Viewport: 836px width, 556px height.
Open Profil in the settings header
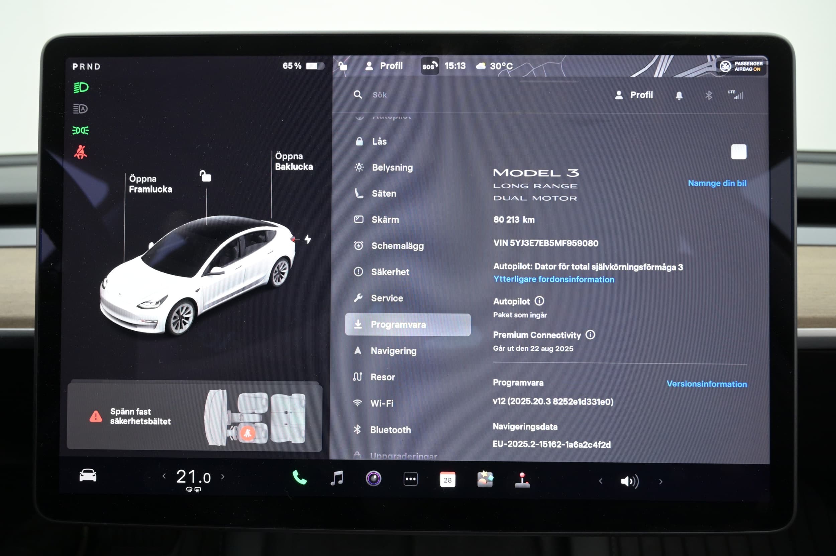pos(634,95)
